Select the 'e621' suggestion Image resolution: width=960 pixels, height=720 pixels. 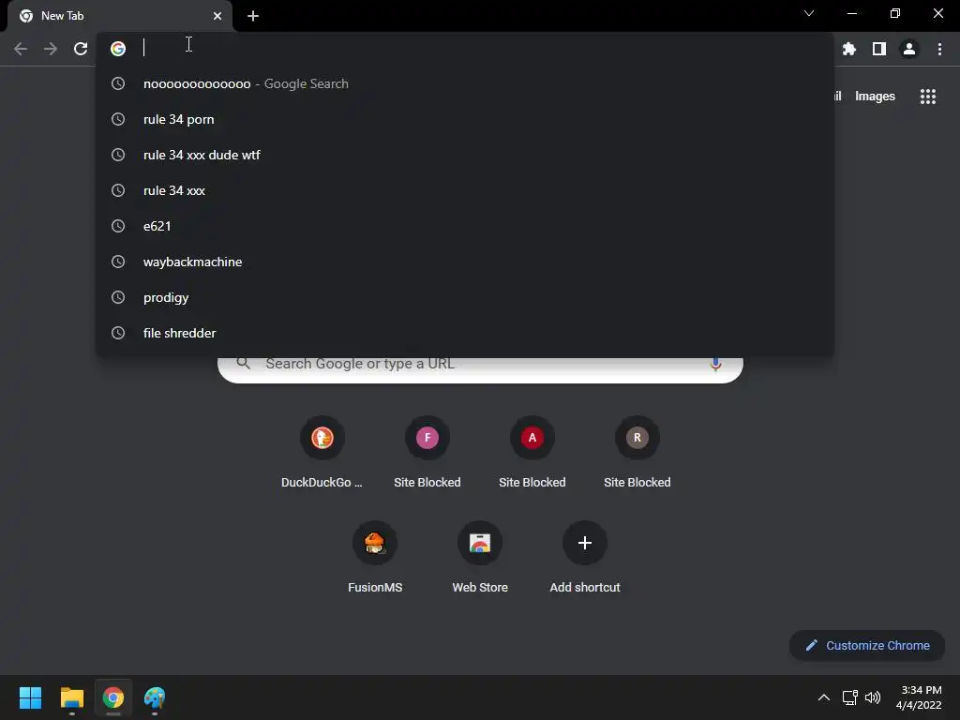(x=465, y=227)
